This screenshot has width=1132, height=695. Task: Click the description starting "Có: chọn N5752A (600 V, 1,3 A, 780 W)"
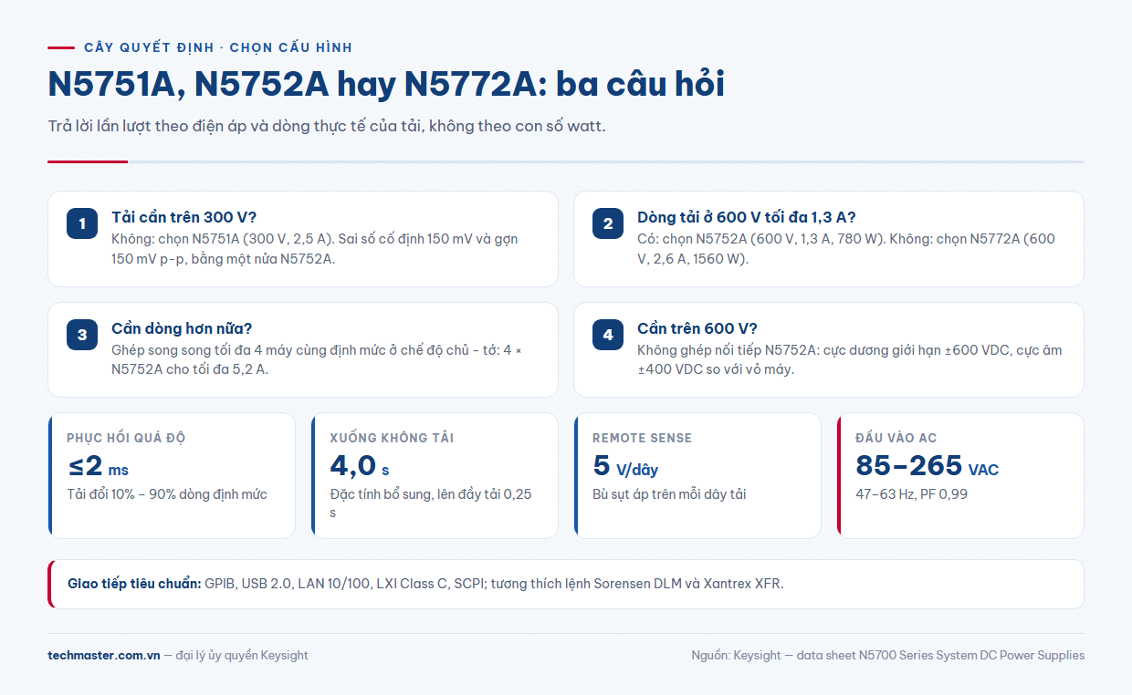[846, 249]
